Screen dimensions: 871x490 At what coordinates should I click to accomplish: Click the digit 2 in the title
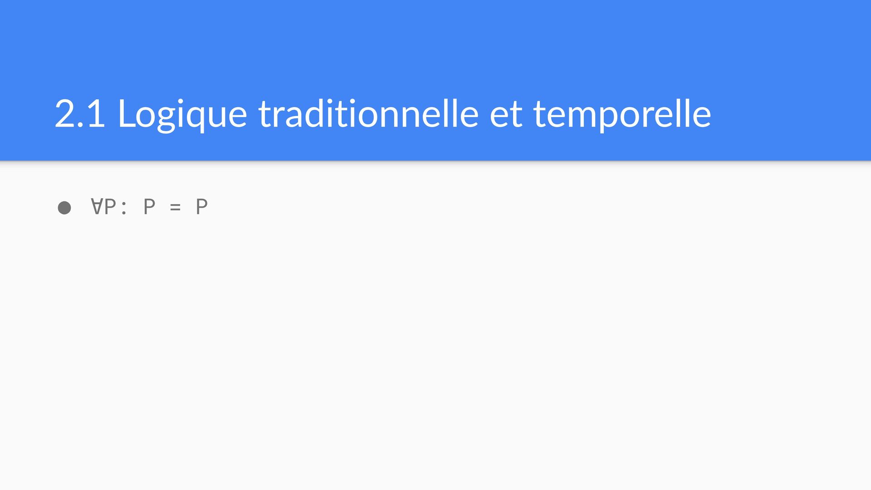coord(64,114)
